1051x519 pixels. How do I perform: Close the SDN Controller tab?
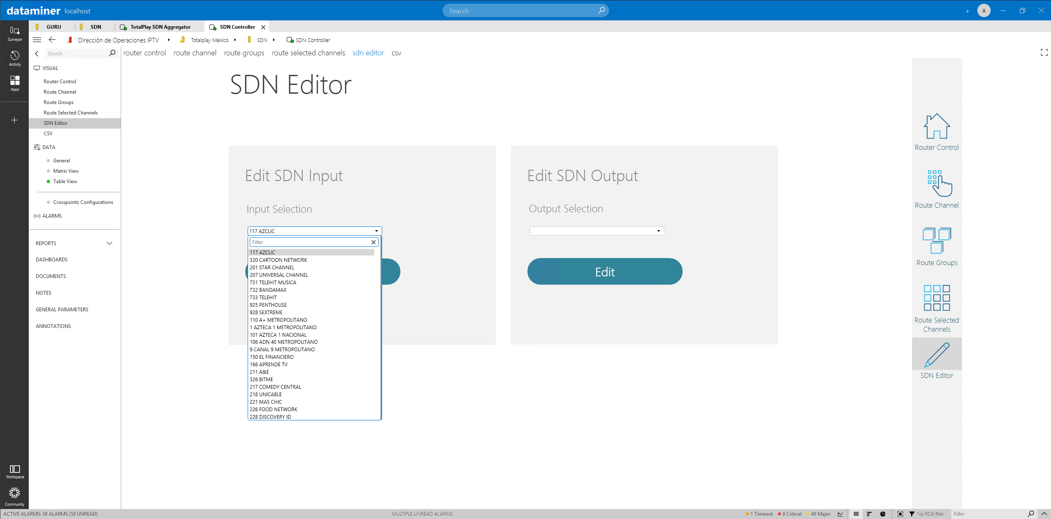coord(263,27)
